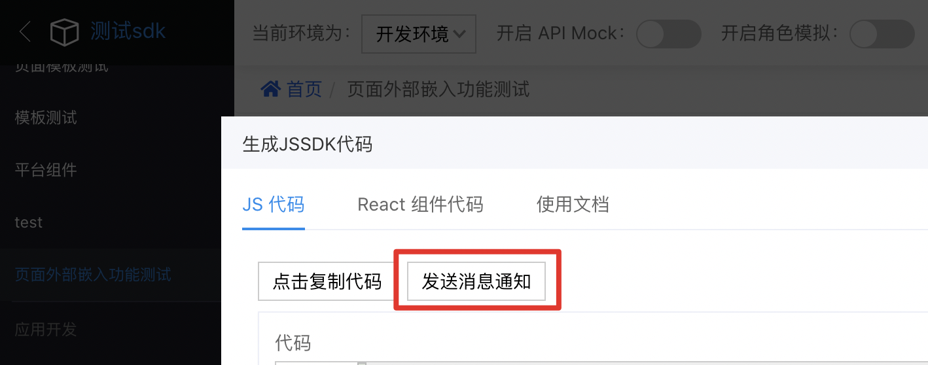
Task: Click the 点击复制代码 button
Action: tap(327, 281)
